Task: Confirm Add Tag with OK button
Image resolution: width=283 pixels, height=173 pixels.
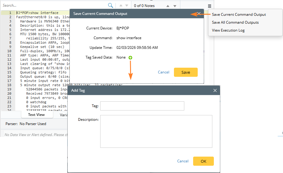Action: click(203, 161)
